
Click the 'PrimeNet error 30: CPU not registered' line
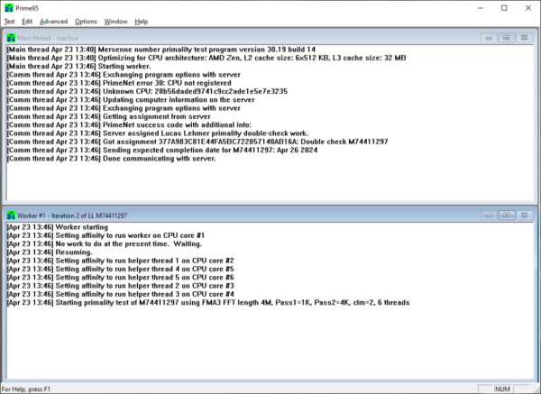point(119,83)
